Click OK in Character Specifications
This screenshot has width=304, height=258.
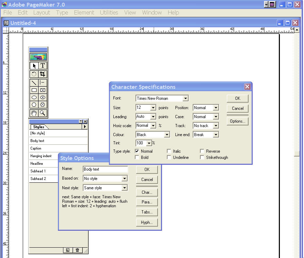click(x=237, y=98)
